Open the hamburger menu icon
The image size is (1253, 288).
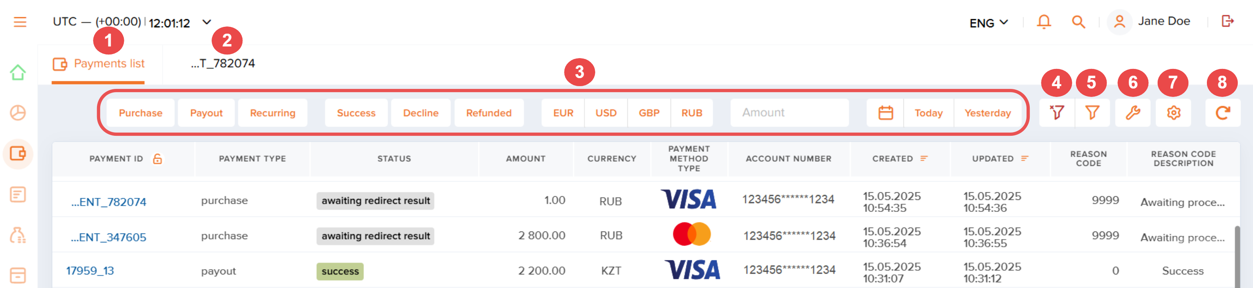click(20, 22)
